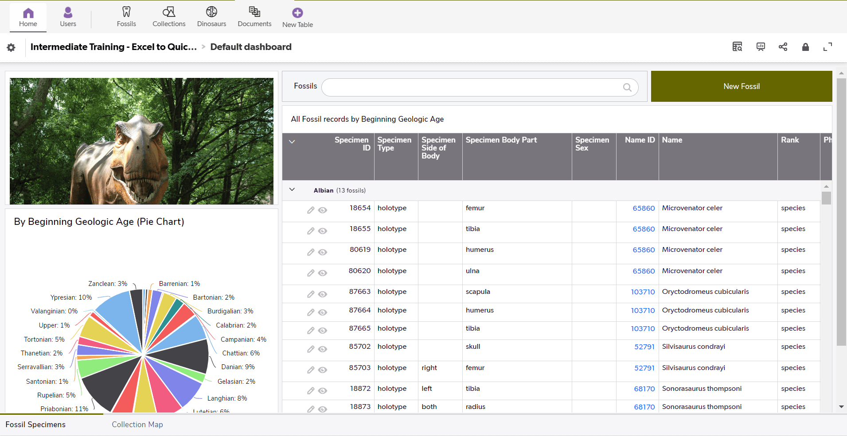Open Name ID link 103710 for scapula

pos(643,292)
